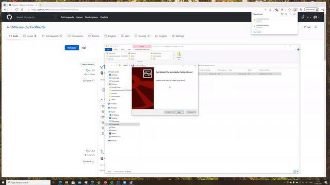330x185 pixels.
Task: Click the browser Collections toolbar icon
Action: coord(301,10)
